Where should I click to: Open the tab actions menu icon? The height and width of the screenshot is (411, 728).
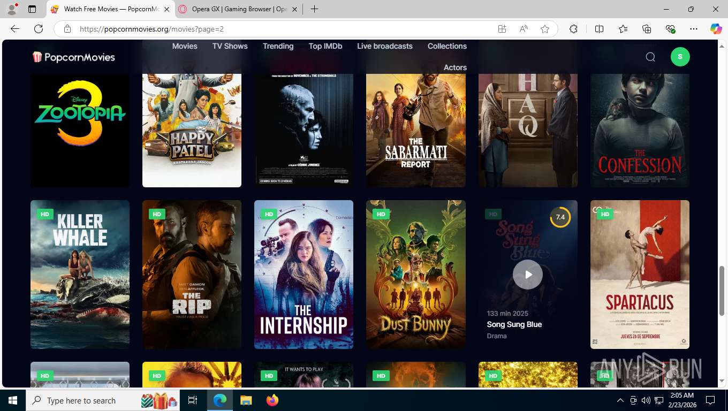32,9
